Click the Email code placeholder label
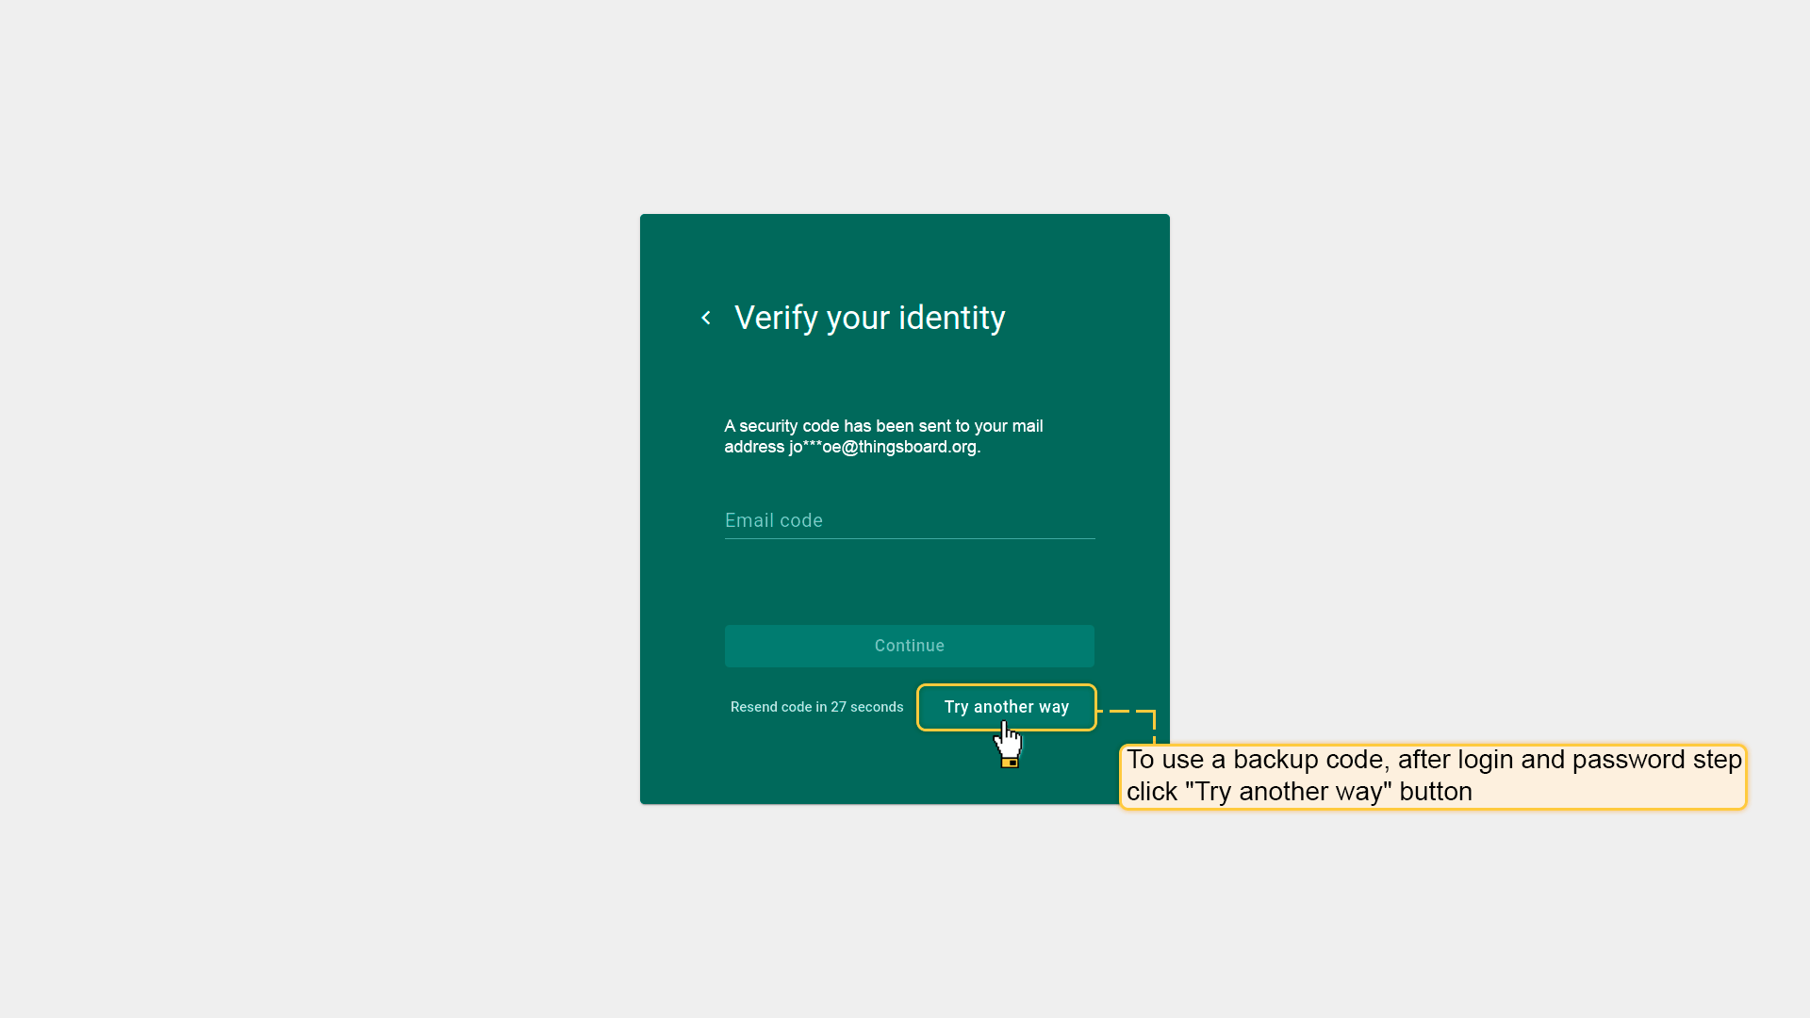 773,520
